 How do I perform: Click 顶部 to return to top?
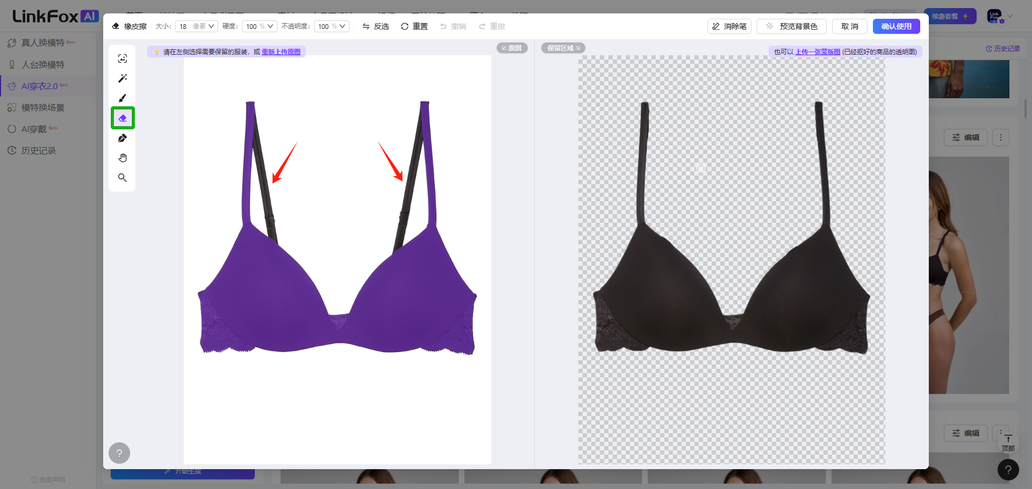1008,443
